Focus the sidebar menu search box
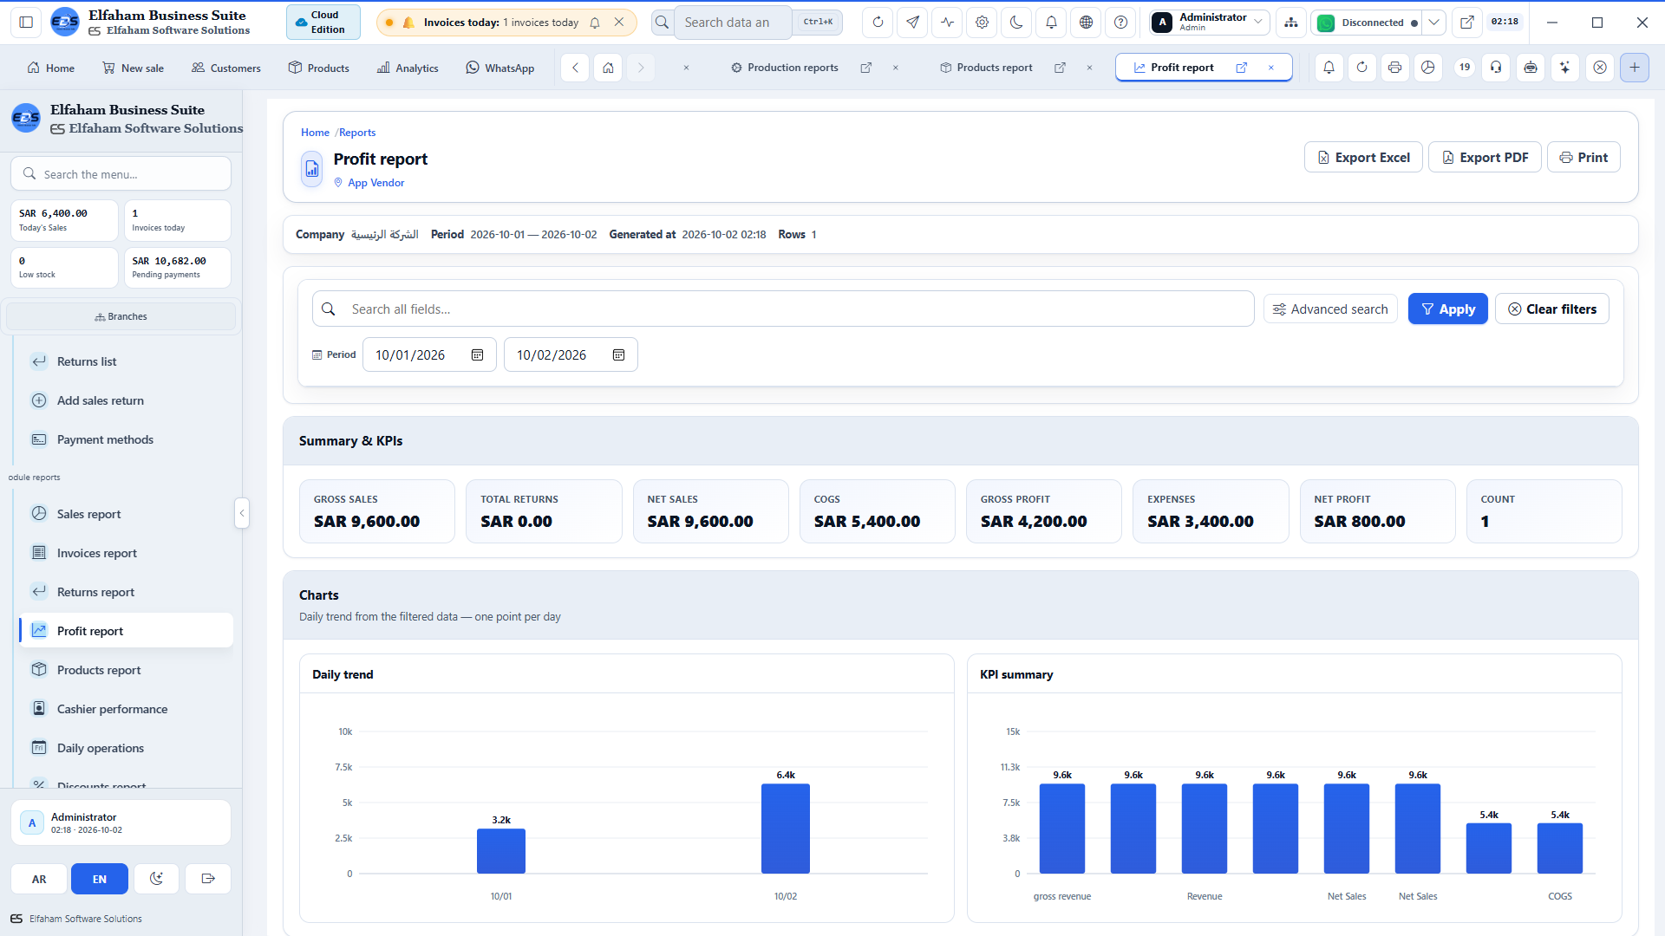 pos(121,174)
